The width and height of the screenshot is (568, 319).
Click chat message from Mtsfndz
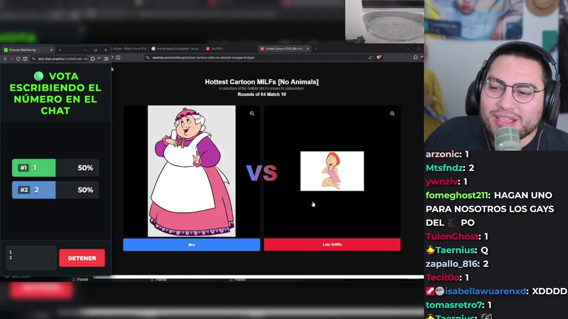tap(450, 168)
